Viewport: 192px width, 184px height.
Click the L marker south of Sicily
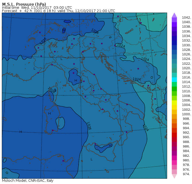coord(91,159)
